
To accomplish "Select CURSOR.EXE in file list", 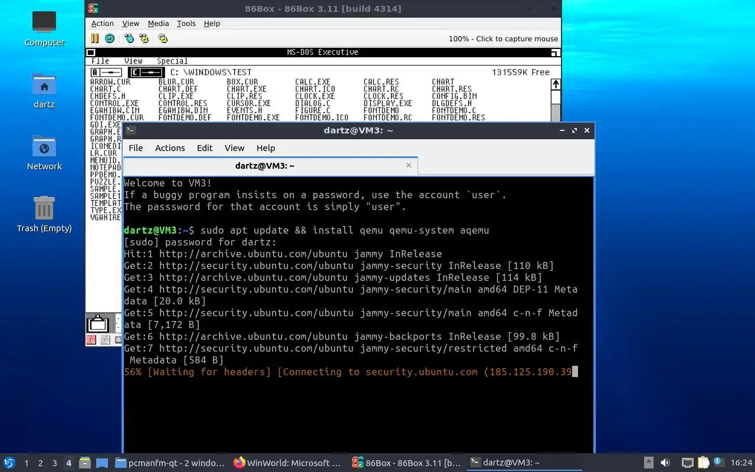I will coord(249,103).
